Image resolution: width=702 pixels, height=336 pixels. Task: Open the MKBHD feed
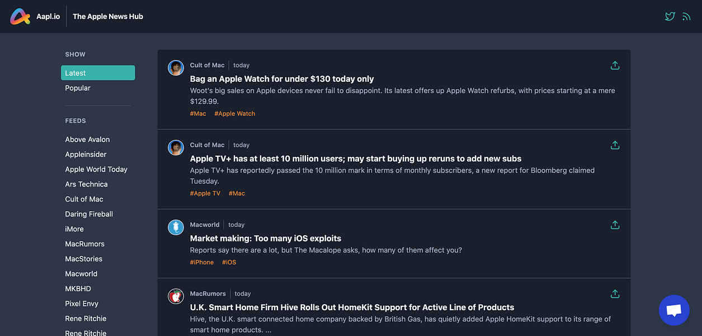click(78, 289)
